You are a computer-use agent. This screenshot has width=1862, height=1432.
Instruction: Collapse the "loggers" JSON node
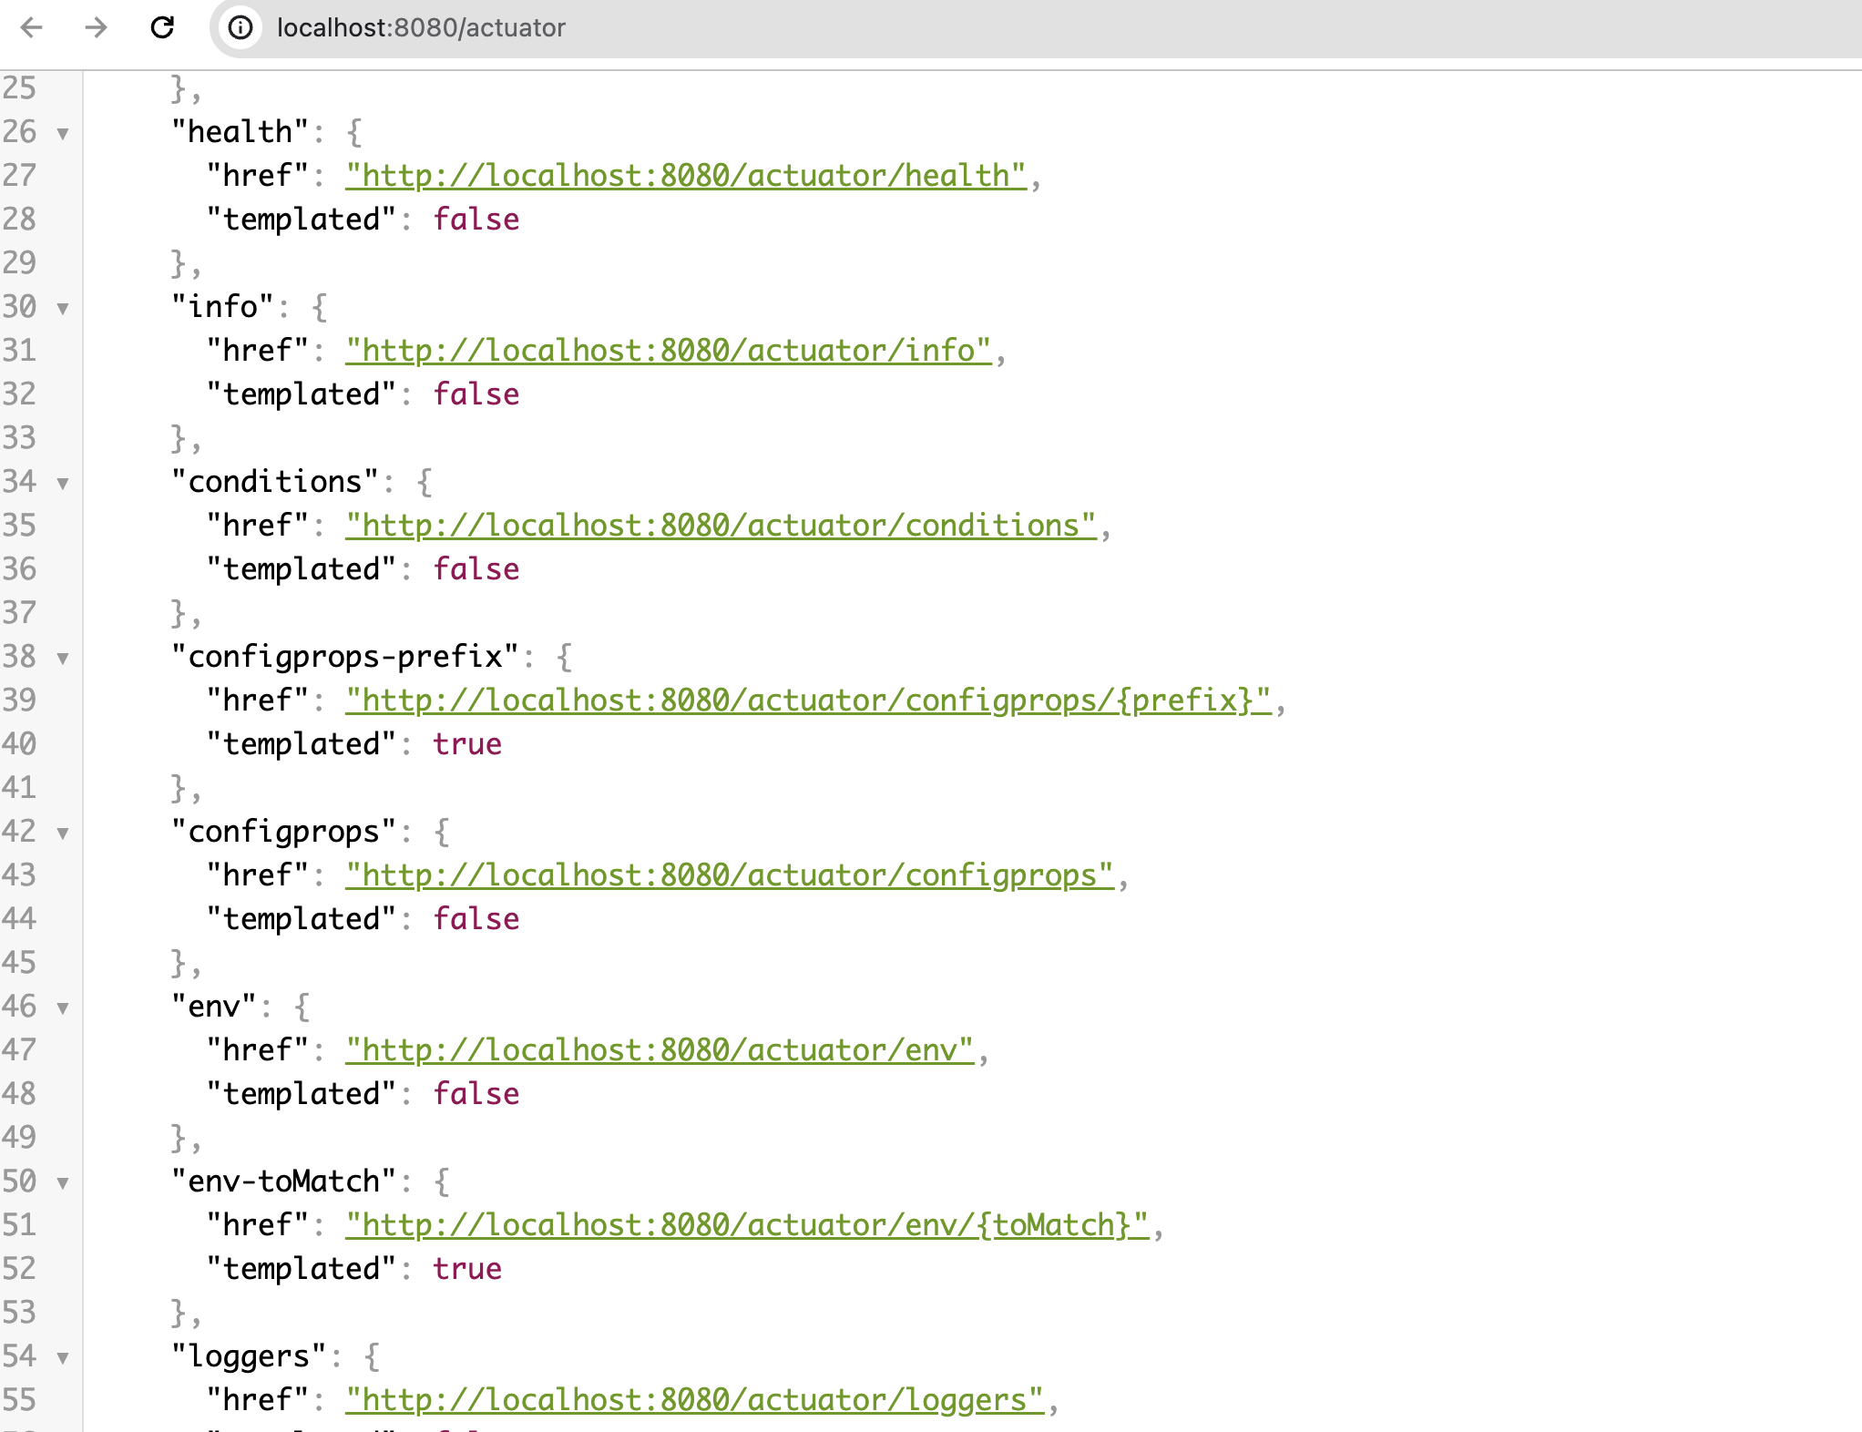[63, 1358]
